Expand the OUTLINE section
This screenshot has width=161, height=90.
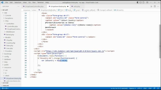pos(11,83)
